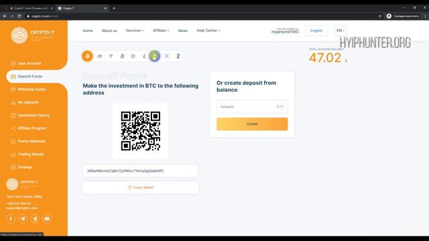Open the News page
Viewport: 429px width, 241px height.
[183, 31]
